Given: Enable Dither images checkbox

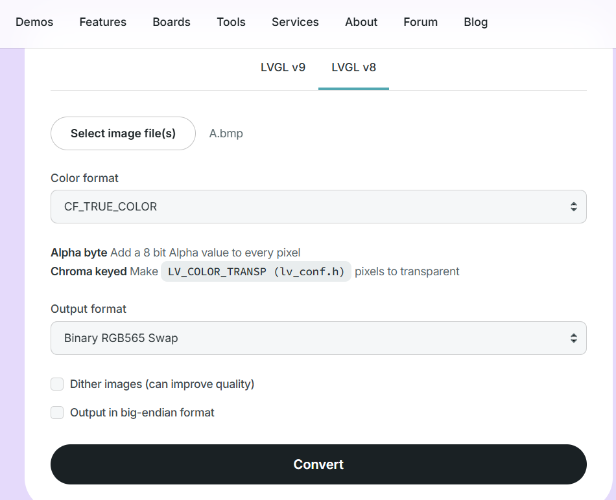Looking at the screenshot, I should (x=57, y=384).
